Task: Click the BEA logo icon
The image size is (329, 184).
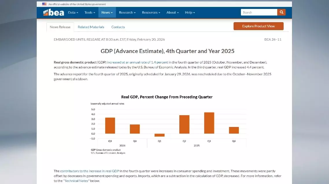Action: [x=53, y=13]
